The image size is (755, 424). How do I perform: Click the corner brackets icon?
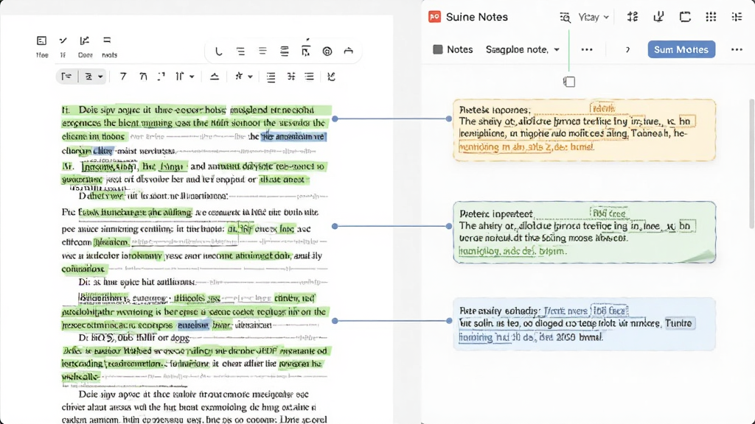pos(161,77)
